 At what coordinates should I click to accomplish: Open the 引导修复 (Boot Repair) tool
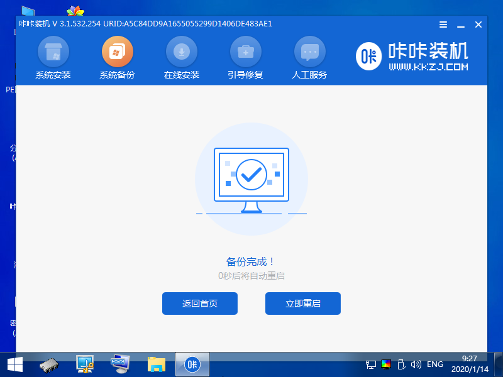pos(245,57)
